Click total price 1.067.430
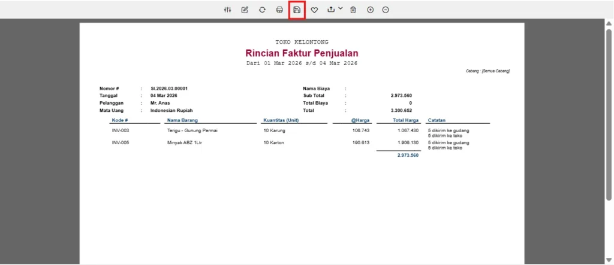Viewport: 614px width, 265px height. pos(407,130)
